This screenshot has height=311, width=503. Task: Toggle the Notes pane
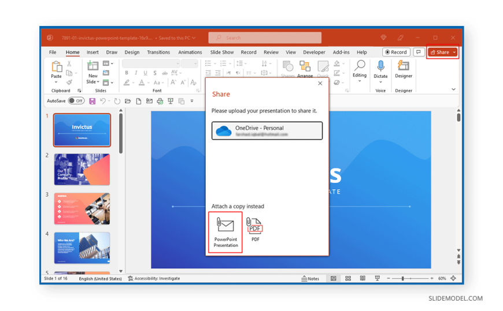[x=310, y=279]
